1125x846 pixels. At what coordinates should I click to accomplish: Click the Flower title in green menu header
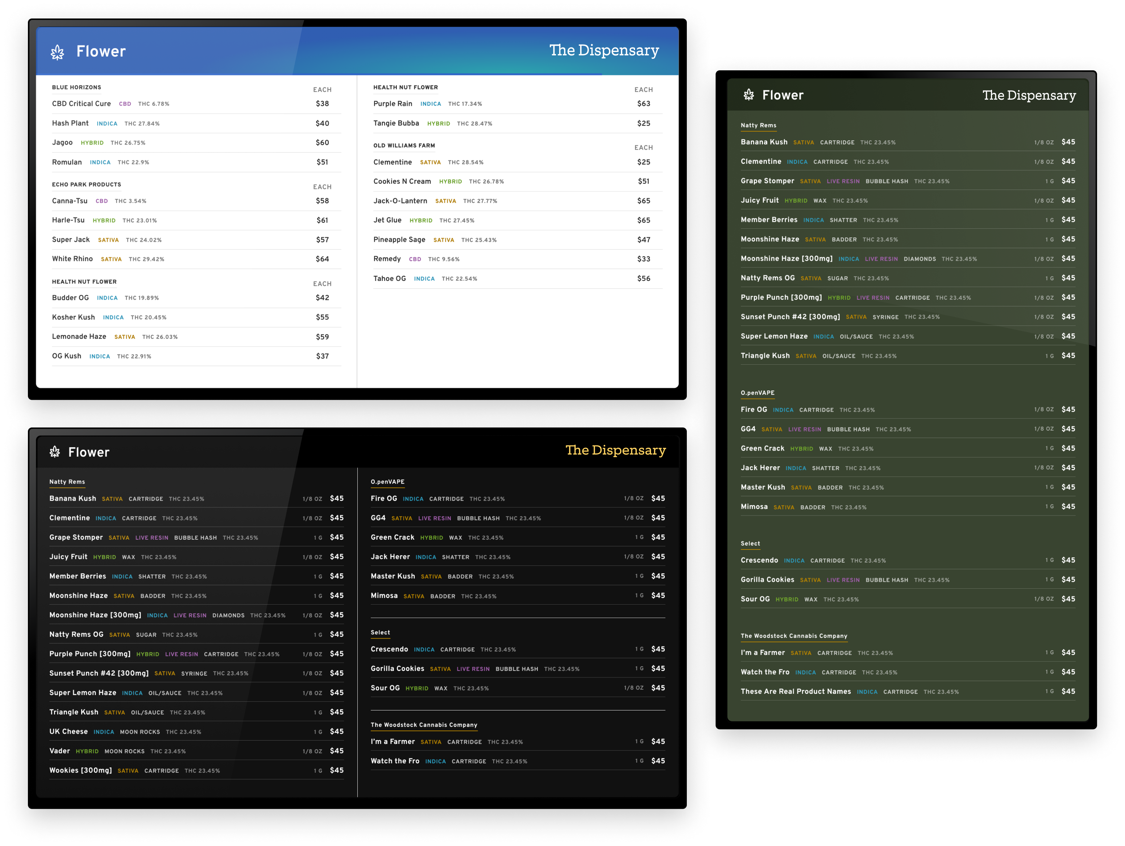783,95
